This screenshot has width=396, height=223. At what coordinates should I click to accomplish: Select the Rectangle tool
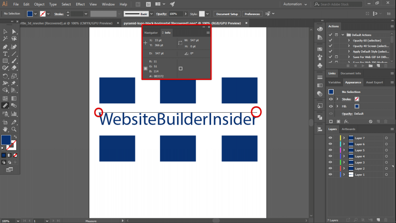click(x=5, y=61)
